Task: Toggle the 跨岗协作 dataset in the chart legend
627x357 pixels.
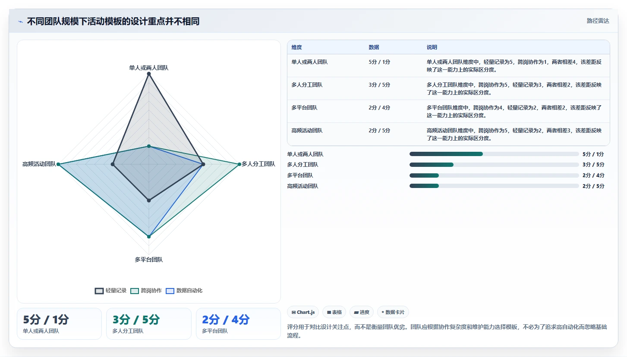Action: pyautogui.click(x=146, y=291)
